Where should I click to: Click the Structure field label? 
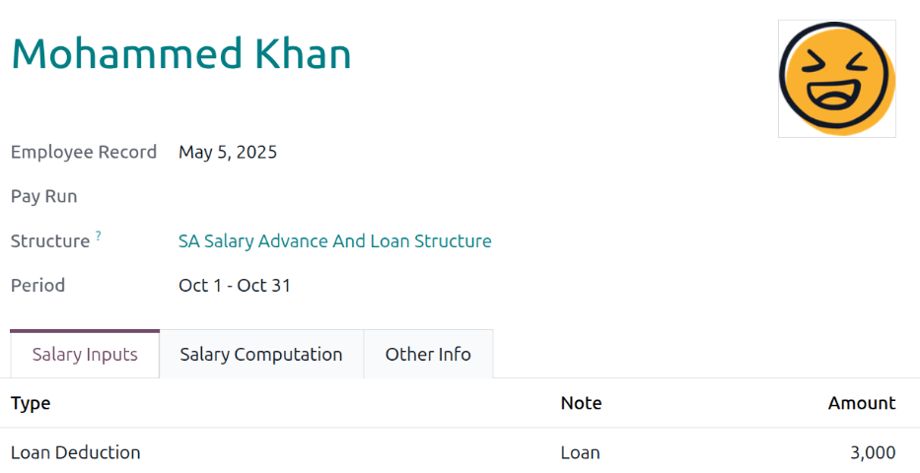50,241
